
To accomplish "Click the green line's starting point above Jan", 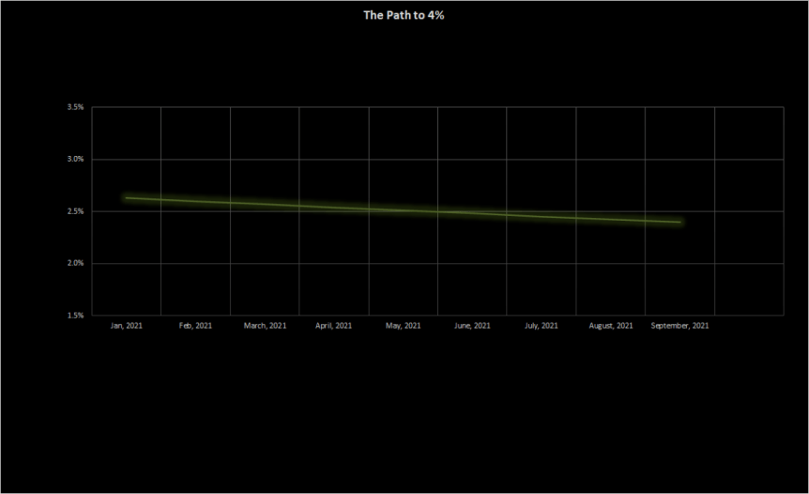I will [127, 198].
